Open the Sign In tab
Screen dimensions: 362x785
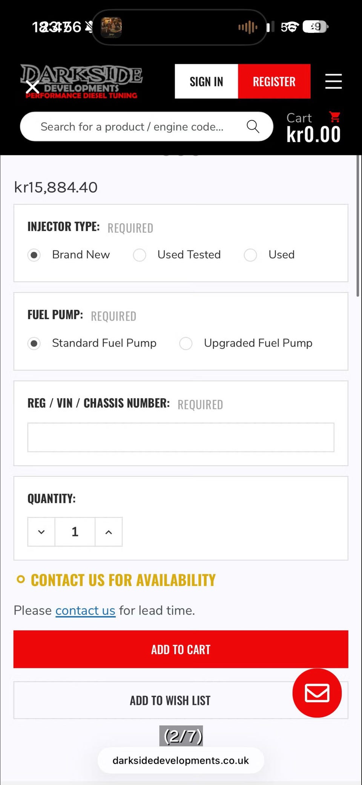coord(206,81)
